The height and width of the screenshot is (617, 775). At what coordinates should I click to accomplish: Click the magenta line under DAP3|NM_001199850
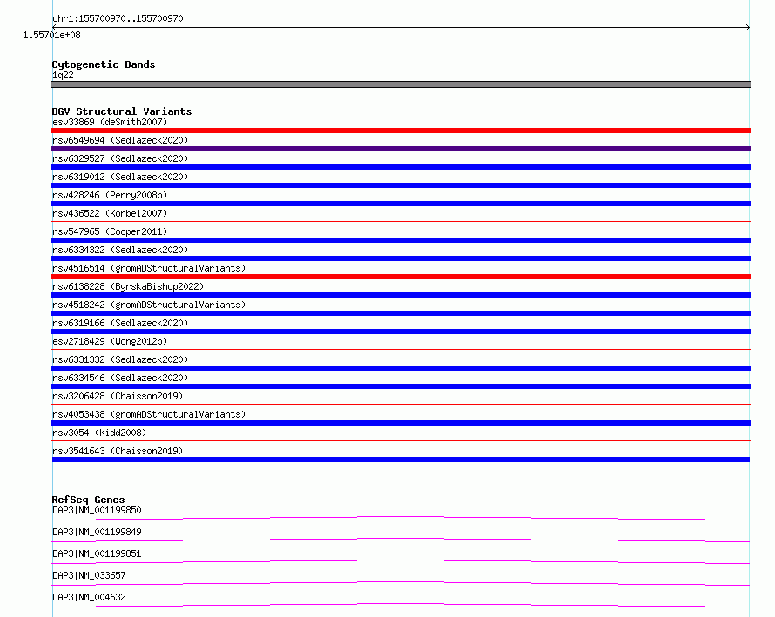click(x=401, y=518)
